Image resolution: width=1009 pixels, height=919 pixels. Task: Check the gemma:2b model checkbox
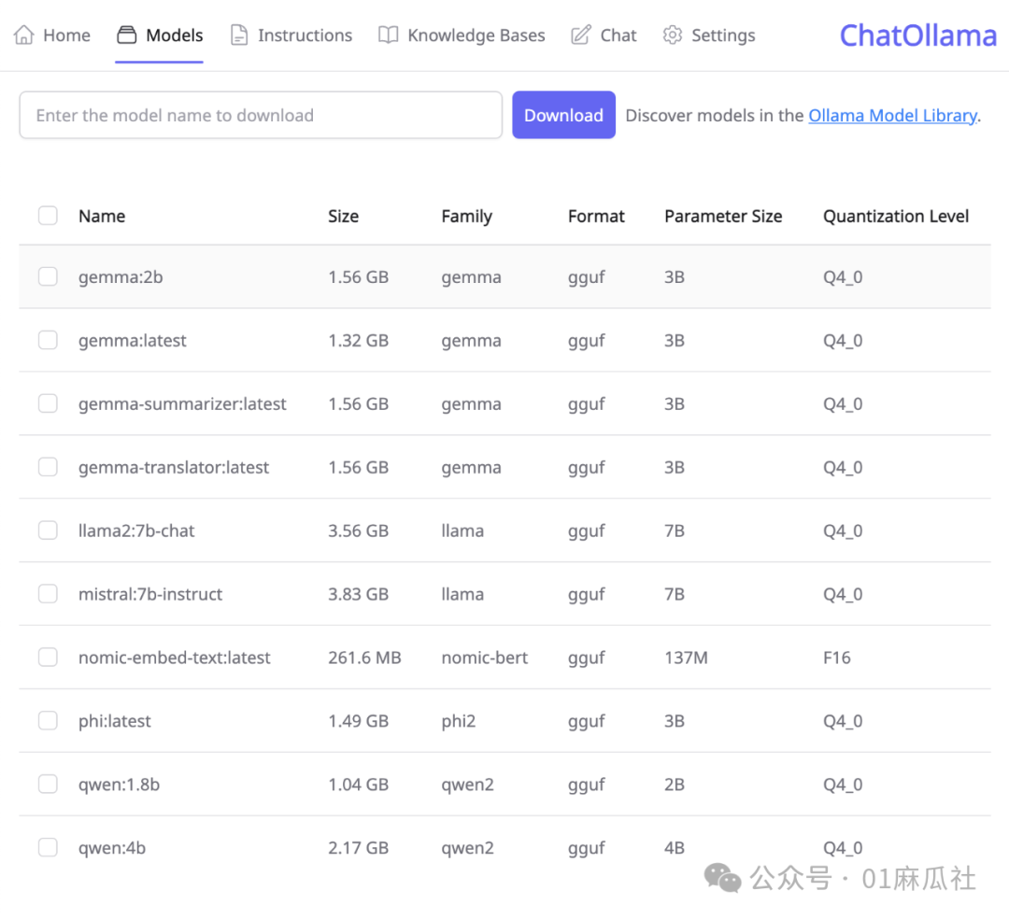[x=48, y=276]
